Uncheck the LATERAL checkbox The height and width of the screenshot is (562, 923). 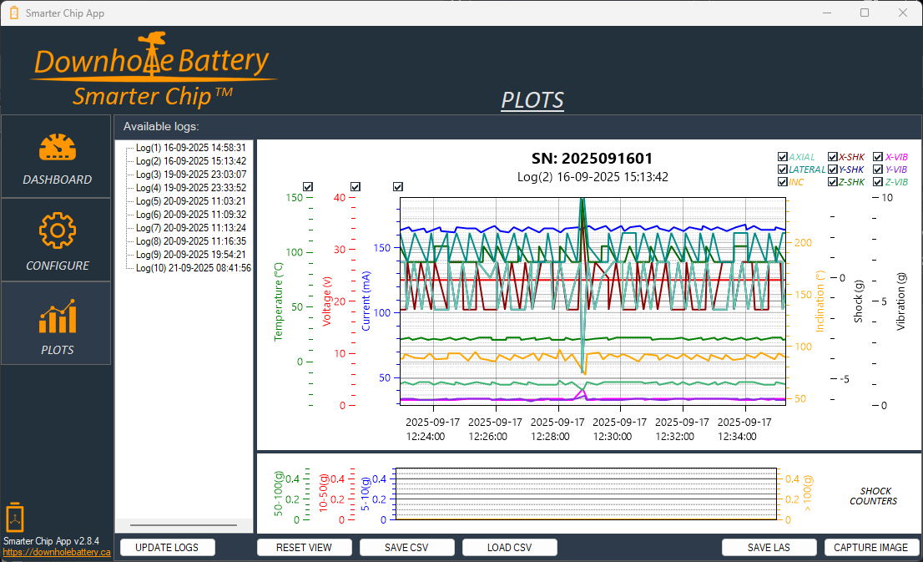pos(783,169)
